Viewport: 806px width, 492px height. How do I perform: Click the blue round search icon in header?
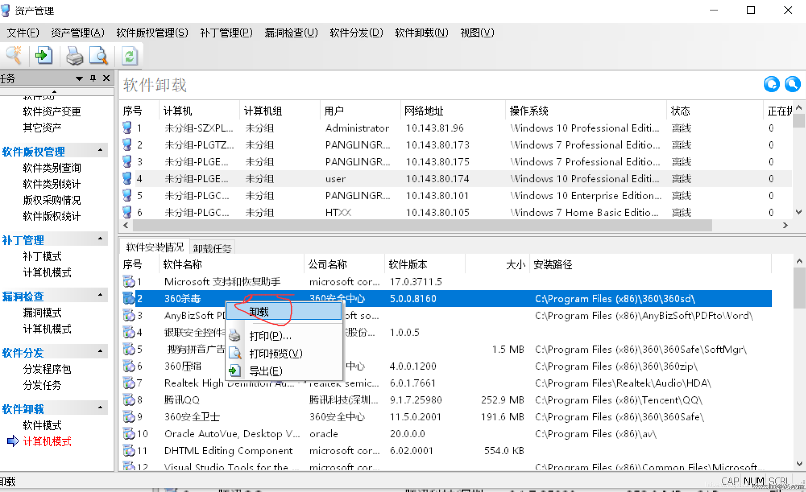coord(792,84)
